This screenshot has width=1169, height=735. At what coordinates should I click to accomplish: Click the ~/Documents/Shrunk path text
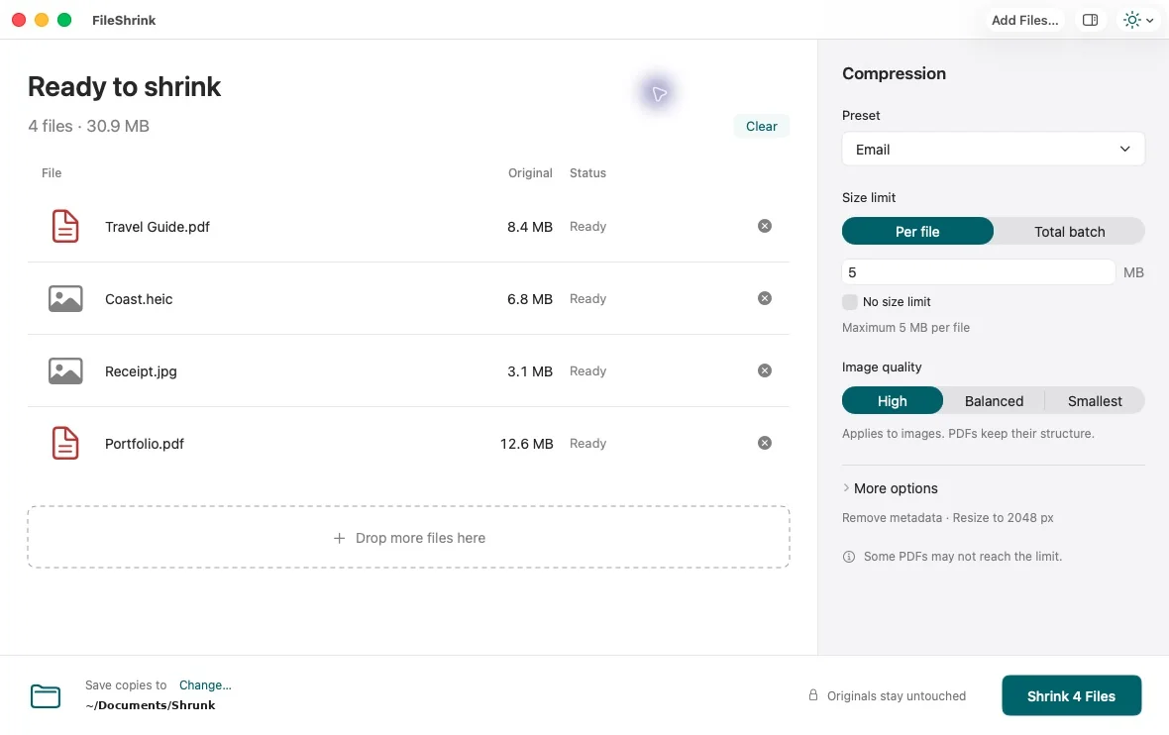(151, 705)
